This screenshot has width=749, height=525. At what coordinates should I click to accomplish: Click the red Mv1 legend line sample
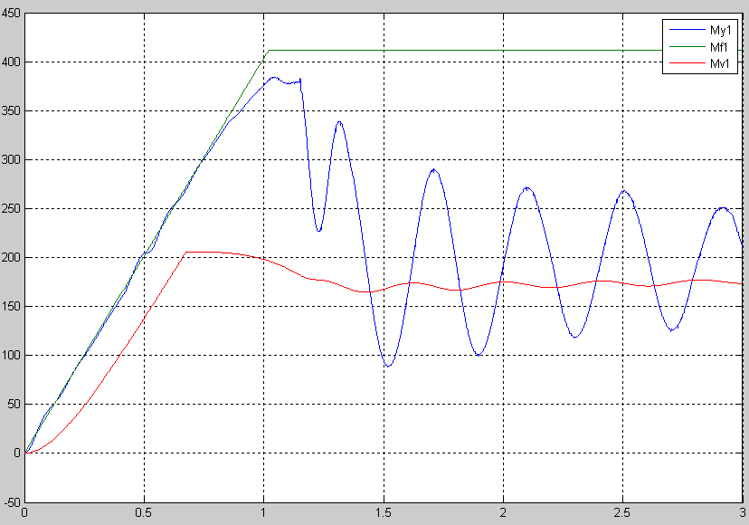coord(687,62)
